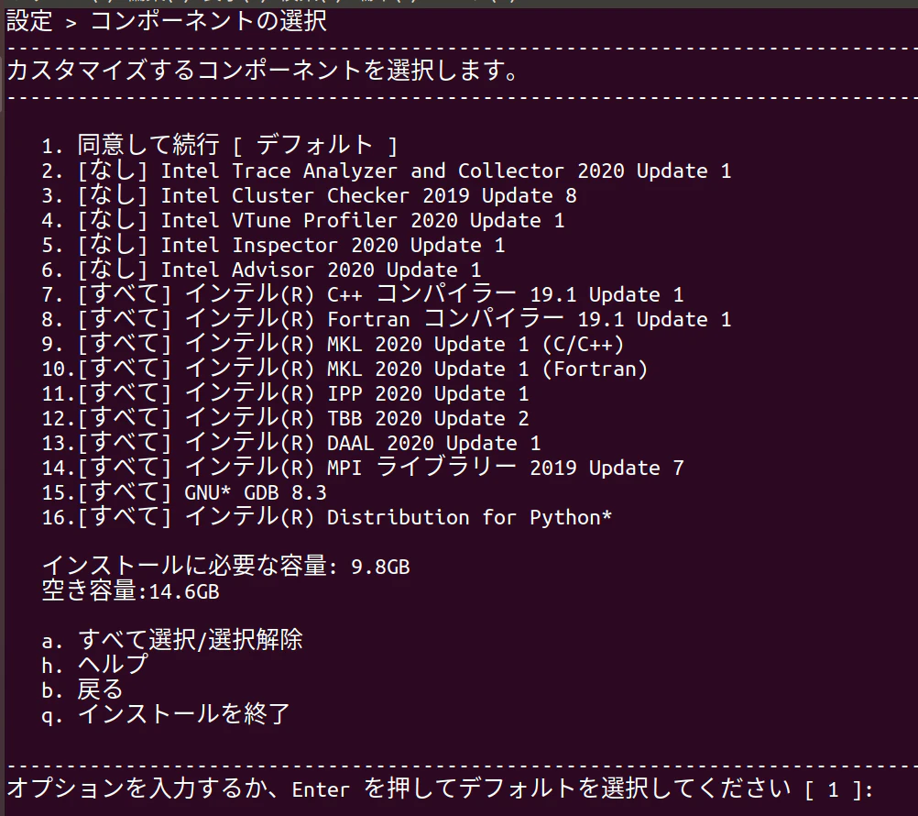Viewport: 918px width, 816px height.
Task: Click the インテル(R) C++ コンパイラー 19.1 line
Action: (363, 294)
